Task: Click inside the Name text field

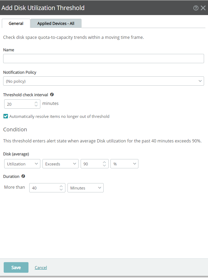Action: click(104, 58)
